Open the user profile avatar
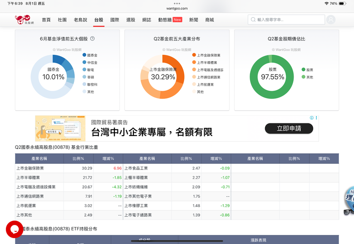The height and width of the screenshot is (244, 354). 331,20
